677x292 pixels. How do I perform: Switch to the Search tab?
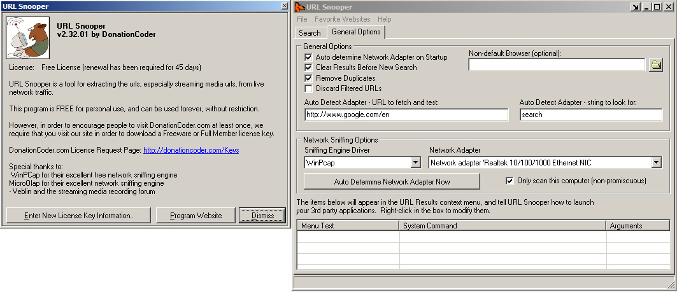pos(310,33)
